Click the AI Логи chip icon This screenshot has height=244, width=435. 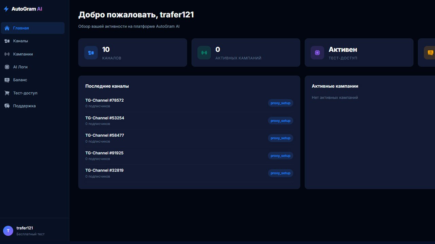point(7,67)
